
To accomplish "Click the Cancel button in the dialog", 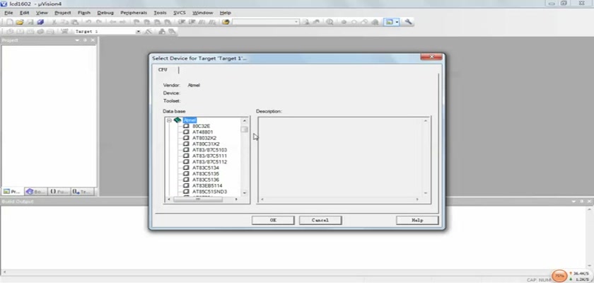I will (x=320, y=220).
